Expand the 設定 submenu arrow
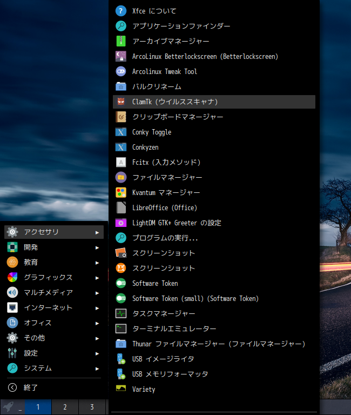Viewport: 351px width, 415px height. (x=97, y=353)
